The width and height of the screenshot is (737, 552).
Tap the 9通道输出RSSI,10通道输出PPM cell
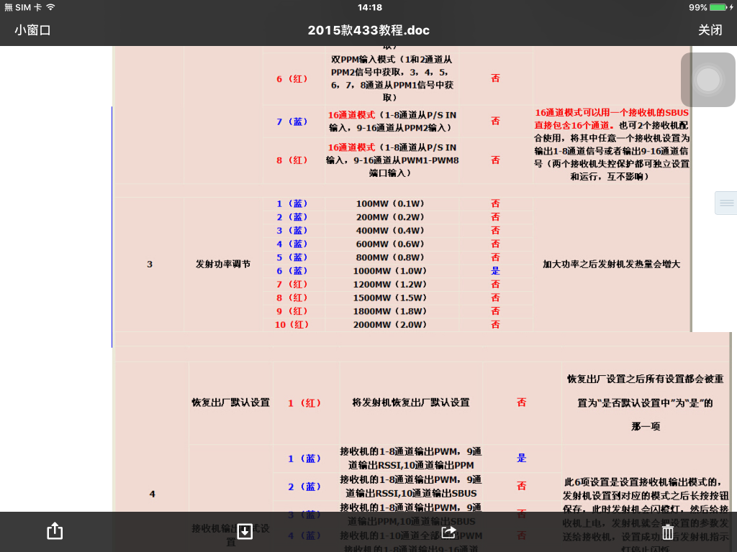[411, 458]
